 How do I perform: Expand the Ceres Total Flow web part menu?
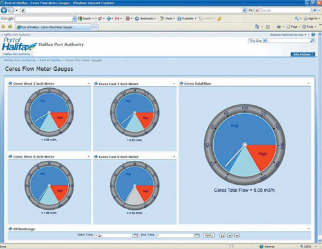click(x=308, y=84)
